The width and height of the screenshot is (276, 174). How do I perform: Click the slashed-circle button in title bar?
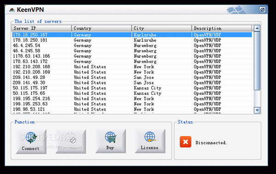pyautogui.click(x=262, y=10)
